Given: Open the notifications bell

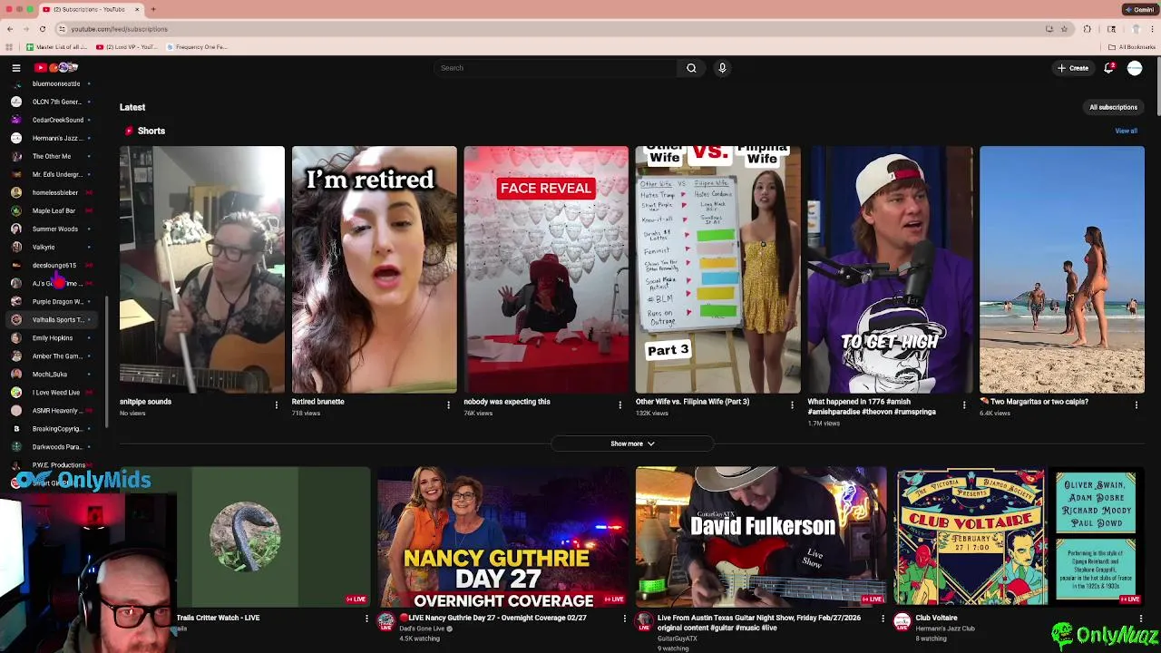Looking at the screenshot, I should coord(1109,68).
